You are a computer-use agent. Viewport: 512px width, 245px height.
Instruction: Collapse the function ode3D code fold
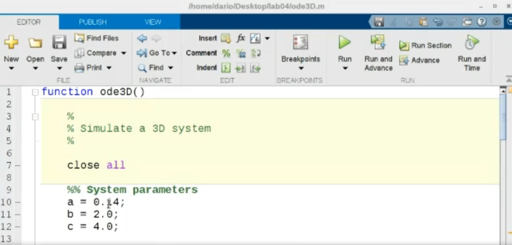click(35, 93)
